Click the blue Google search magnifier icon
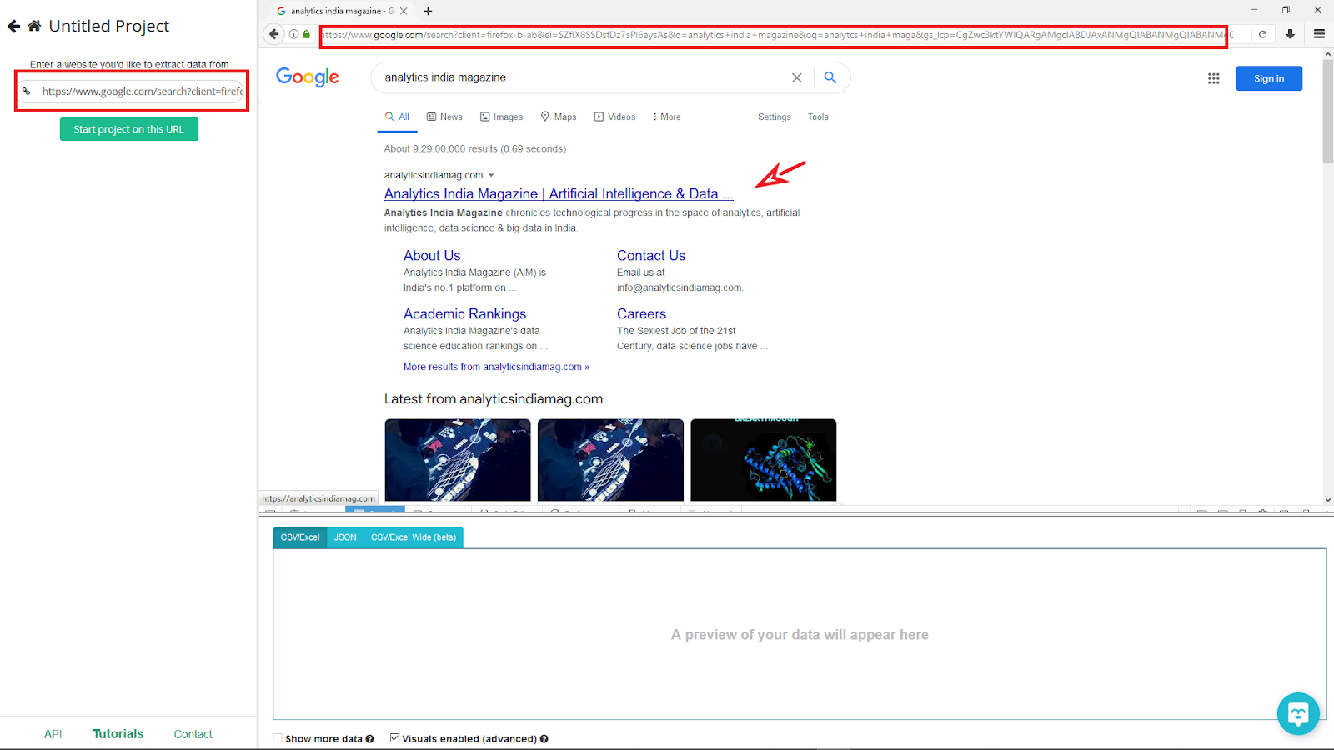This screenshot has height=750, width=1334. pyautogui.click(x=830, y=77)
